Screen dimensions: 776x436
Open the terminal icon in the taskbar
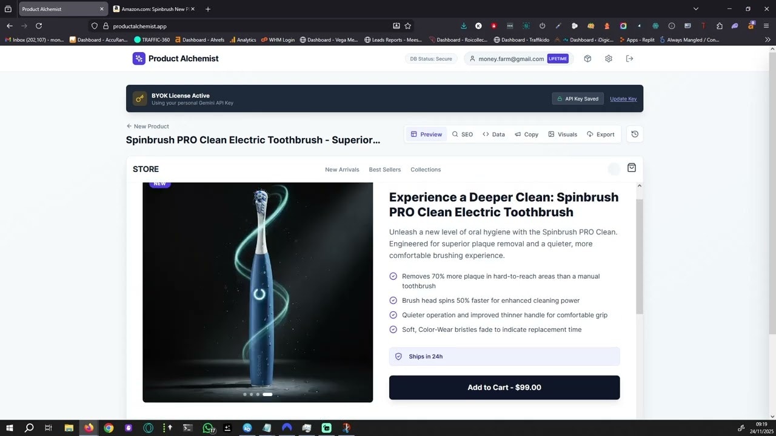[188, 428]
